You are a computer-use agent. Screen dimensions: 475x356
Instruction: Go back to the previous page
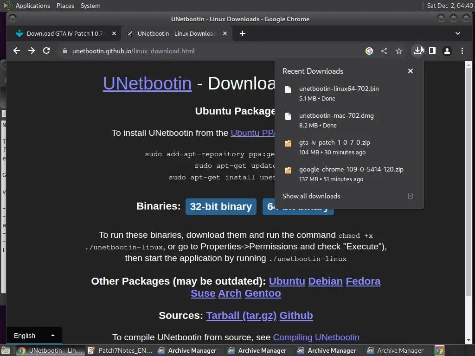17,51
